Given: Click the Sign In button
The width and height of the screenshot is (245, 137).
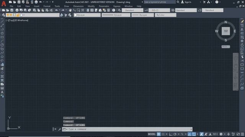Looking at the screenshot, I should (186, 2).
